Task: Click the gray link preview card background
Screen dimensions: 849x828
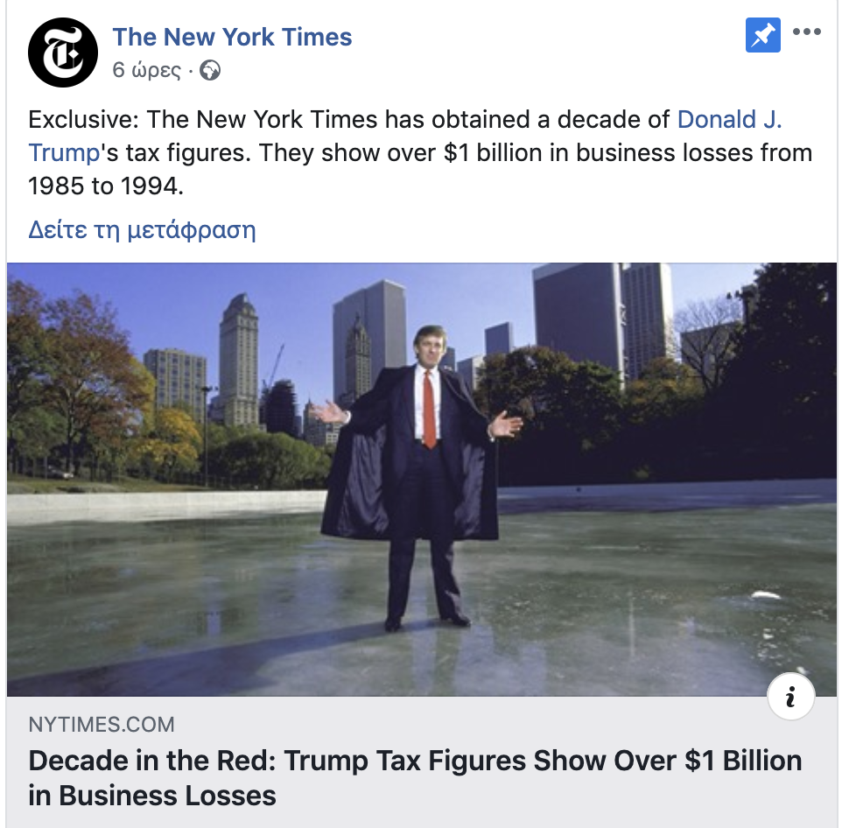Action: click(422, 762)
